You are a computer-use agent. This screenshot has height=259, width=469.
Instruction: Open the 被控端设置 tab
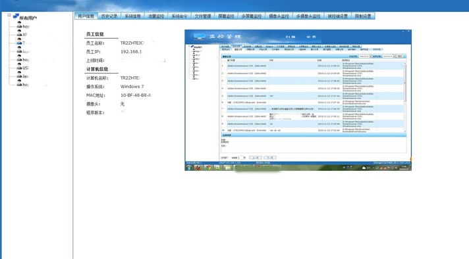(x=337, y=16)
